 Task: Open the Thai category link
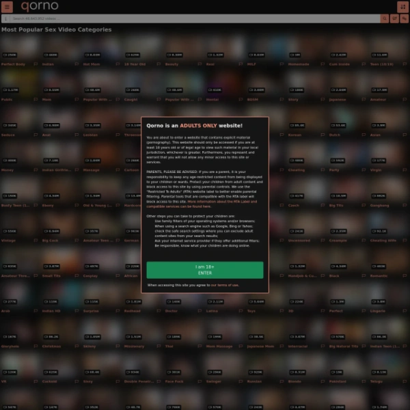coord(169,346)
